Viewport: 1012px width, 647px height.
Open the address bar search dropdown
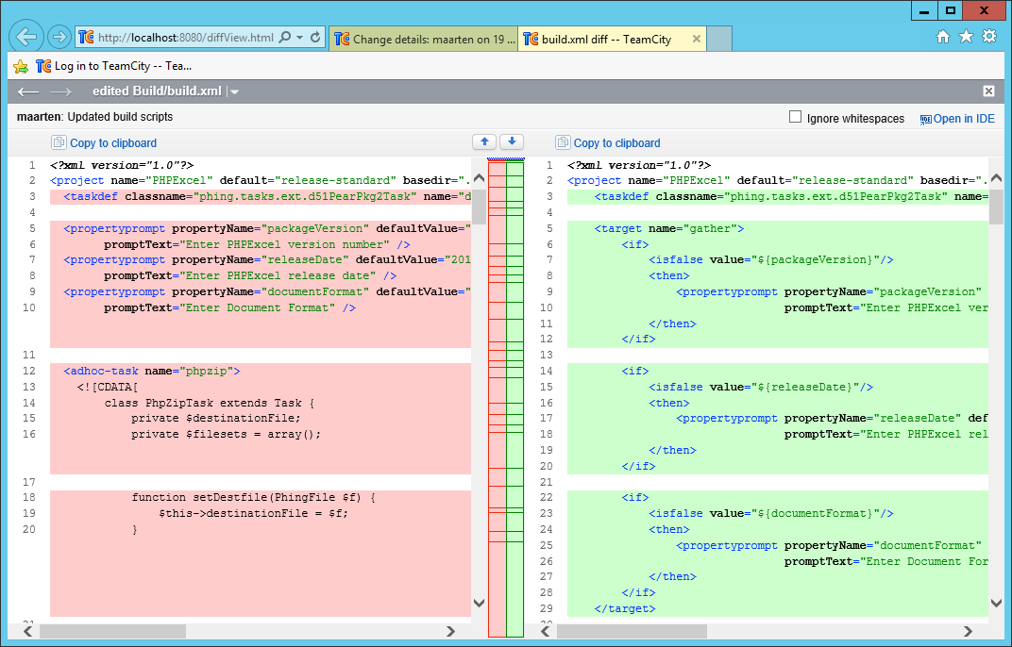coord(299,38)
